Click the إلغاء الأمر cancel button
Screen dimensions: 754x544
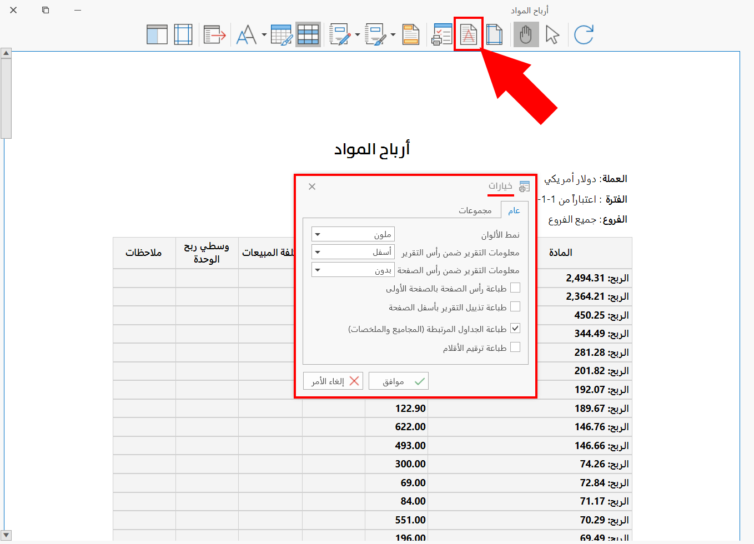tap(333, 381)
